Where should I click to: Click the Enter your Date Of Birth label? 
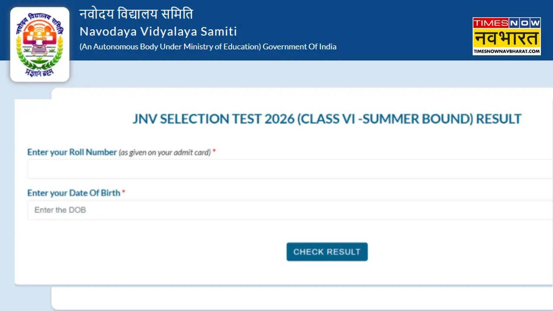(x=74, y=193)
